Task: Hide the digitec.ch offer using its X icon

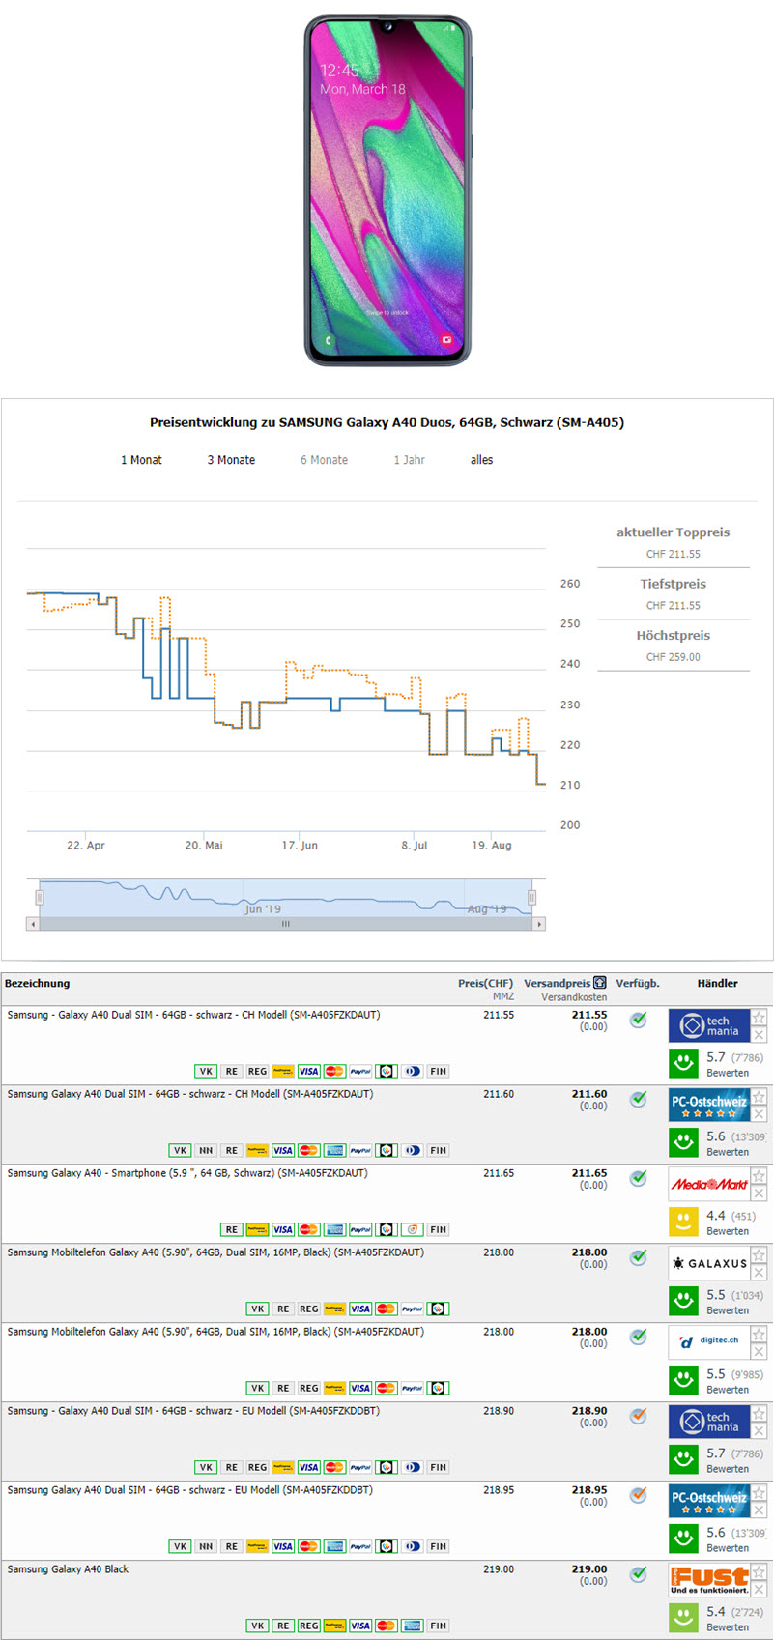Action: pos(760,1352)
